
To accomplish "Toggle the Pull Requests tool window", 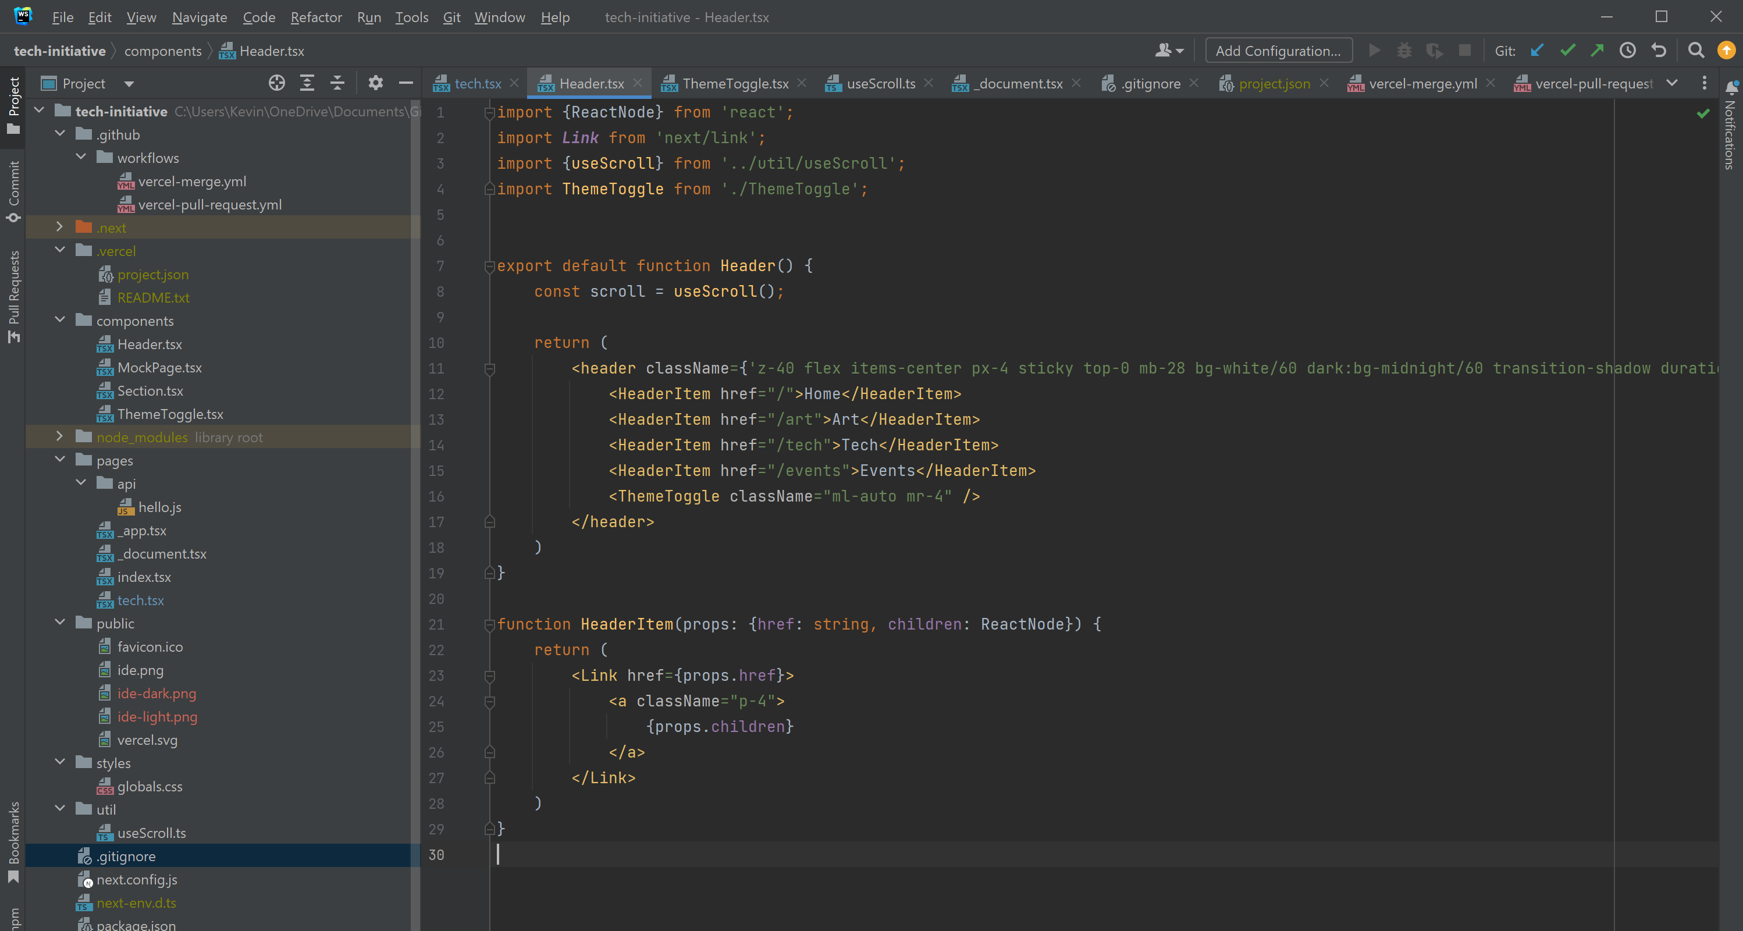I will point(13,296).
